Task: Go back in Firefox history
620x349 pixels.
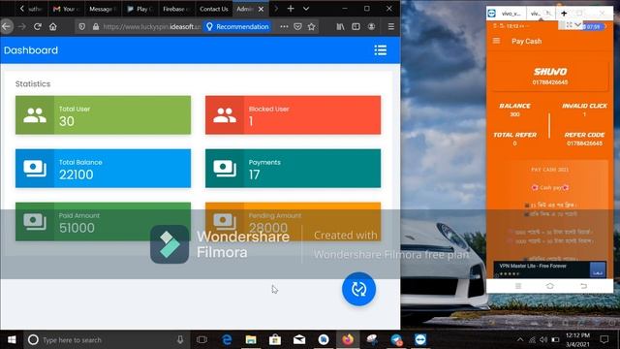Action: coord(7,26)
